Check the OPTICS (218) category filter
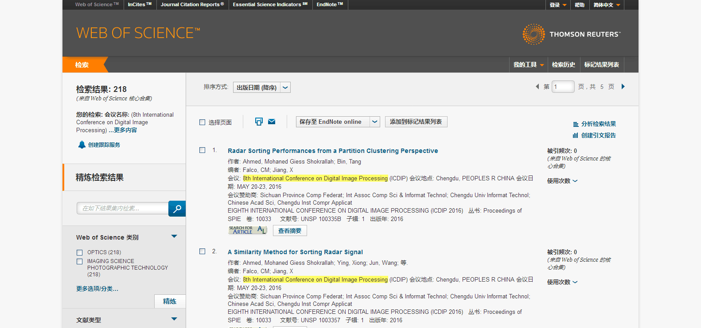Screen dimensions: 701x328 tap(80, 252)
